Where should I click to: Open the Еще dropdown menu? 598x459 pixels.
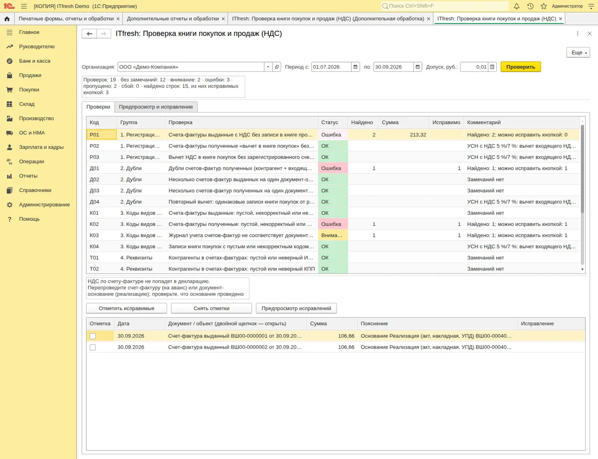pyautogui.click(x=578, y=53)
